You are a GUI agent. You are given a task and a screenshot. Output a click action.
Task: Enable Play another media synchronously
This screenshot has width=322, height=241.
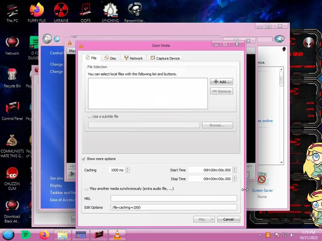[87, 189]
